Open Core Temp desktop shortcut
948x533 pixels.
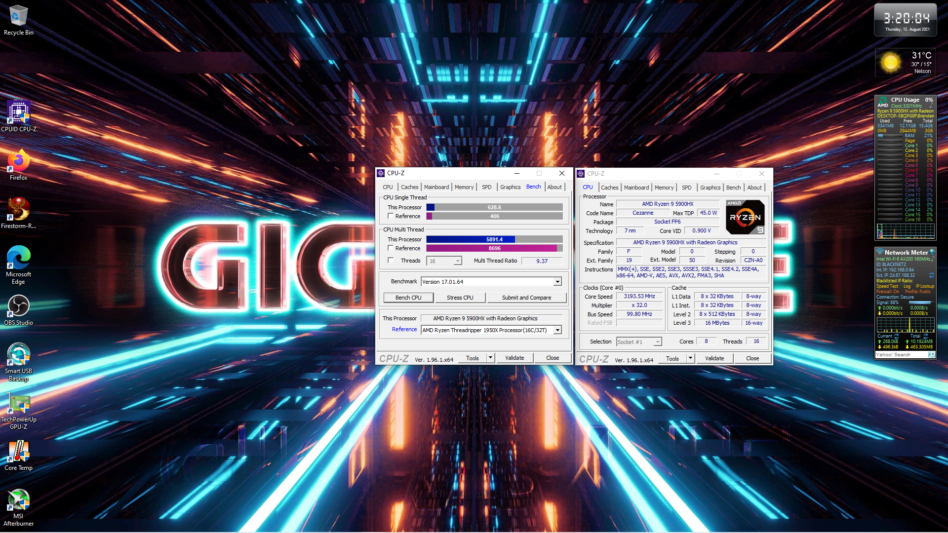[x=18, y=455]
